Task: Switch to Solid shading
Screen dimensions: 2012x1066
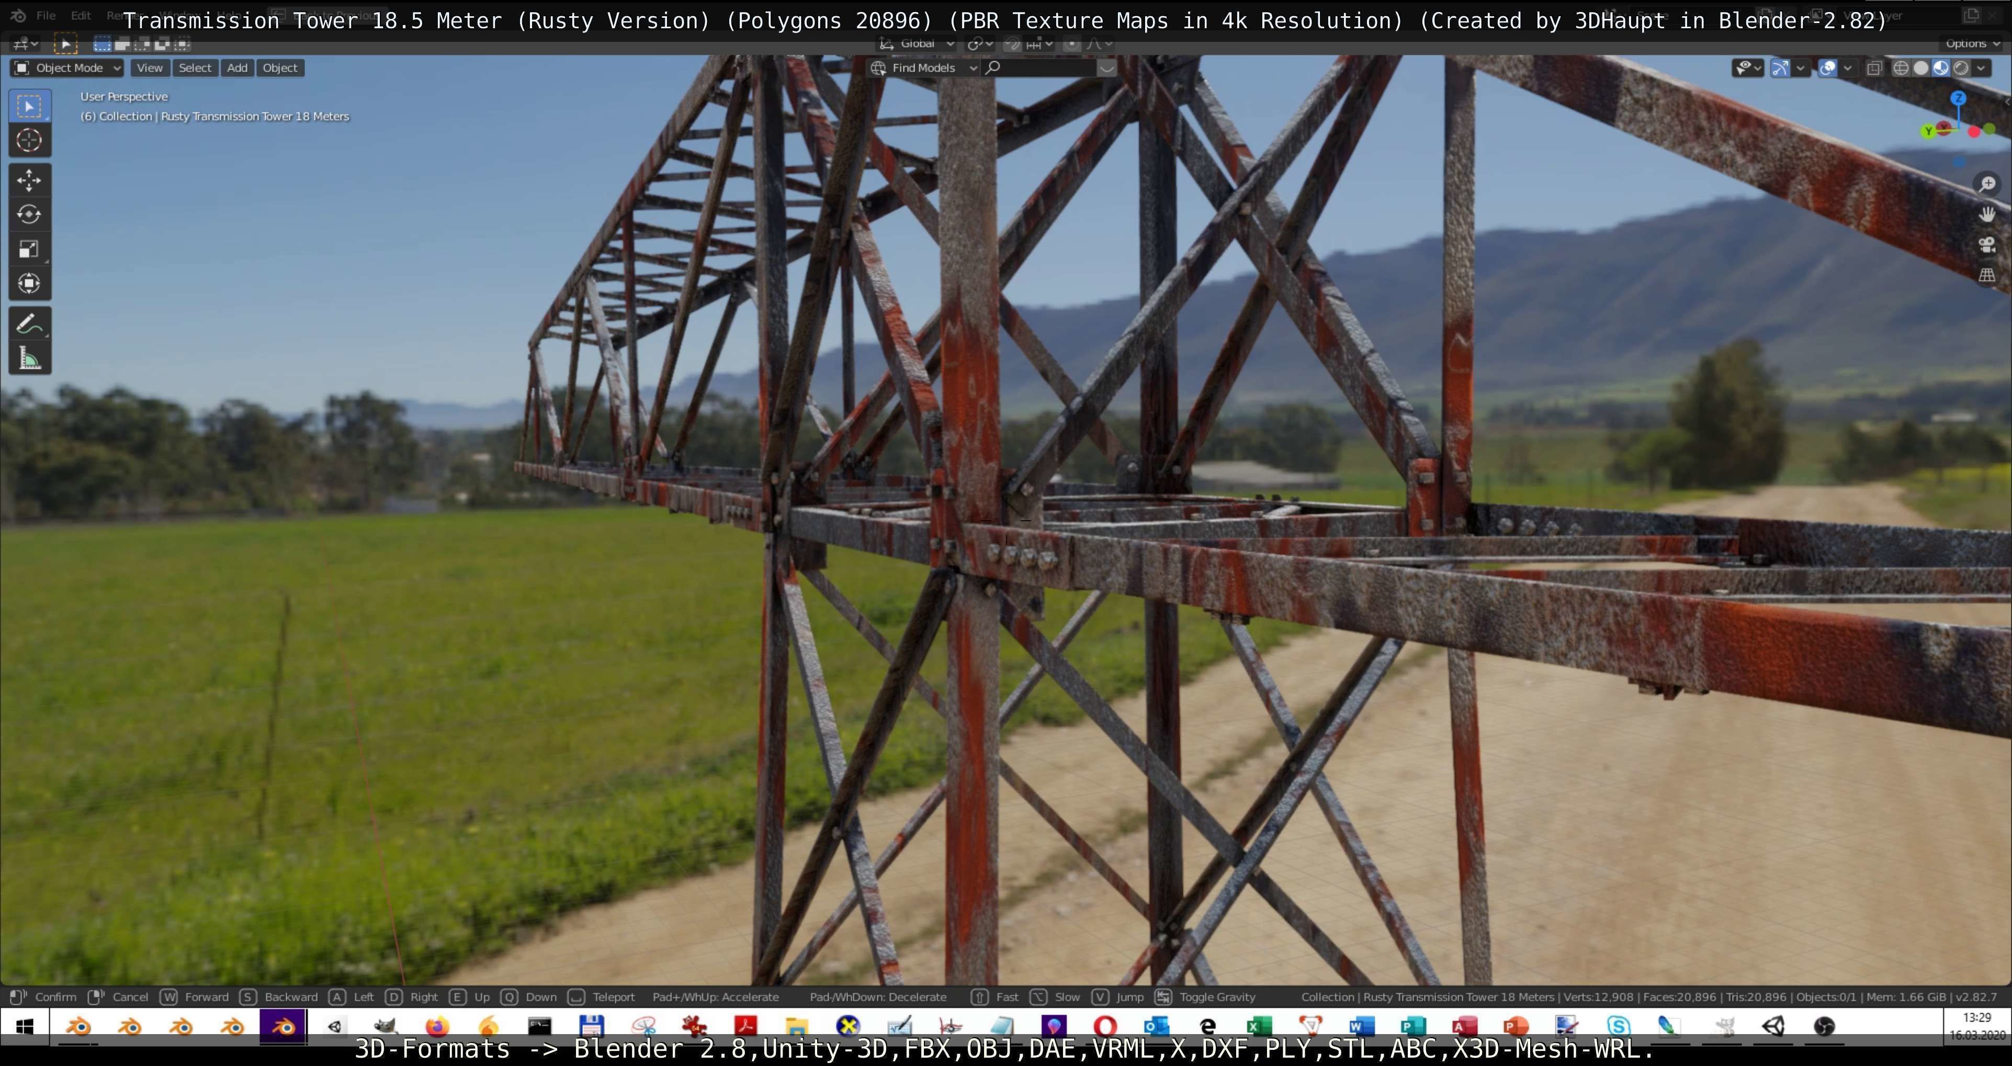Action: click(1920, 68)
